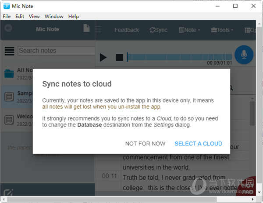
Task: Click the 00:11 timestamp marker
Action: pos(109,176)
